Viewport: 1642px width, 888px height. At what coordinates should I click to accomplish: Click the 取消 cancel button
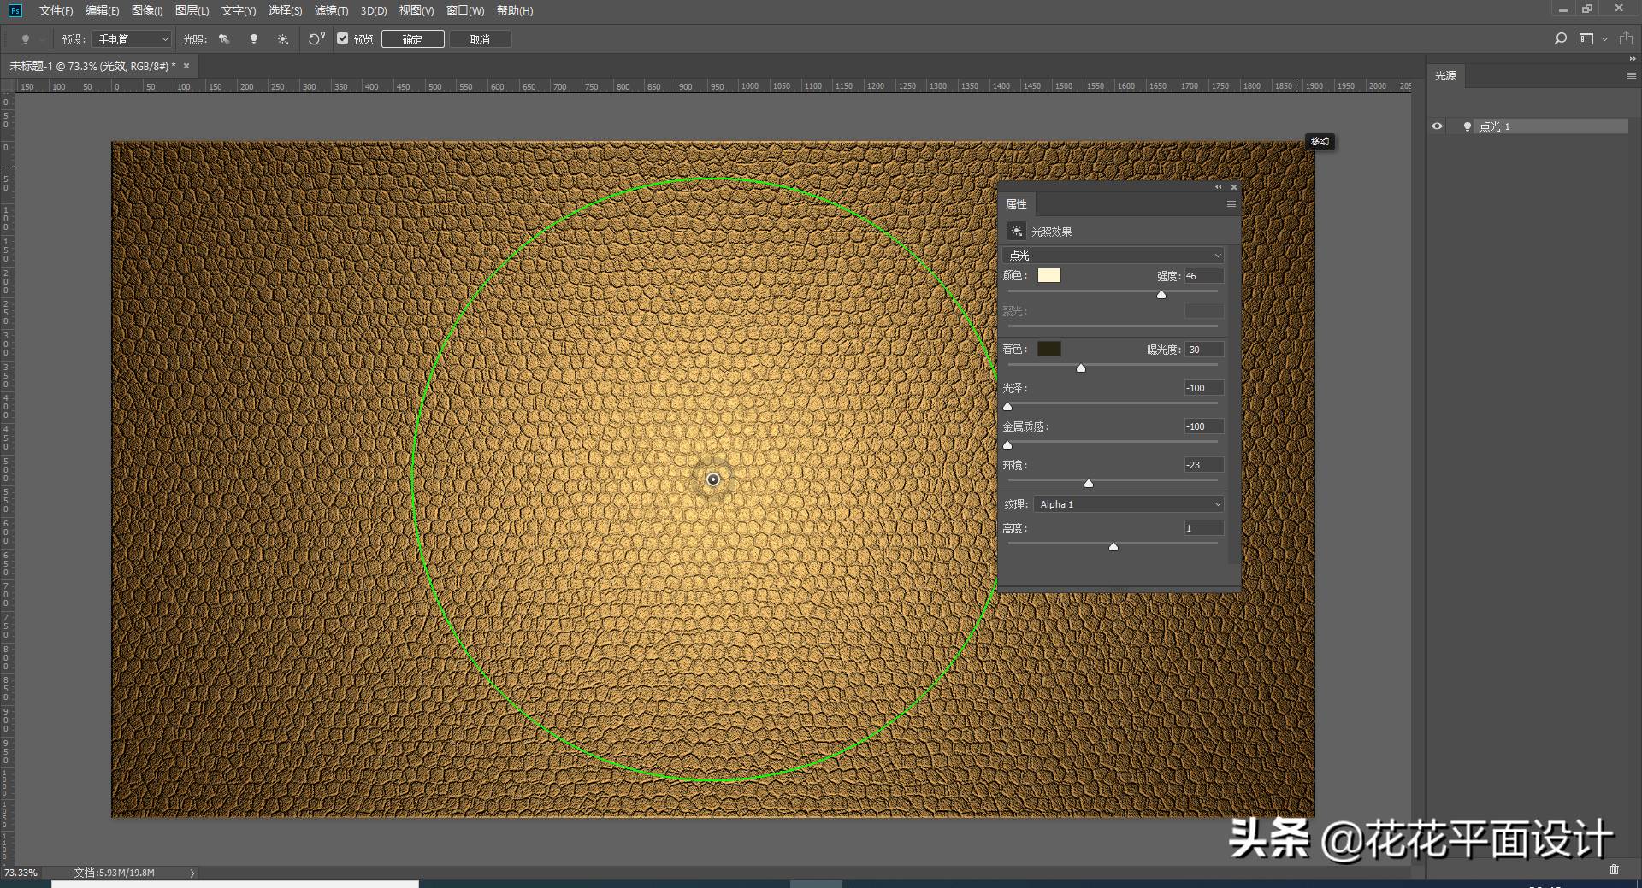[480, 39]
